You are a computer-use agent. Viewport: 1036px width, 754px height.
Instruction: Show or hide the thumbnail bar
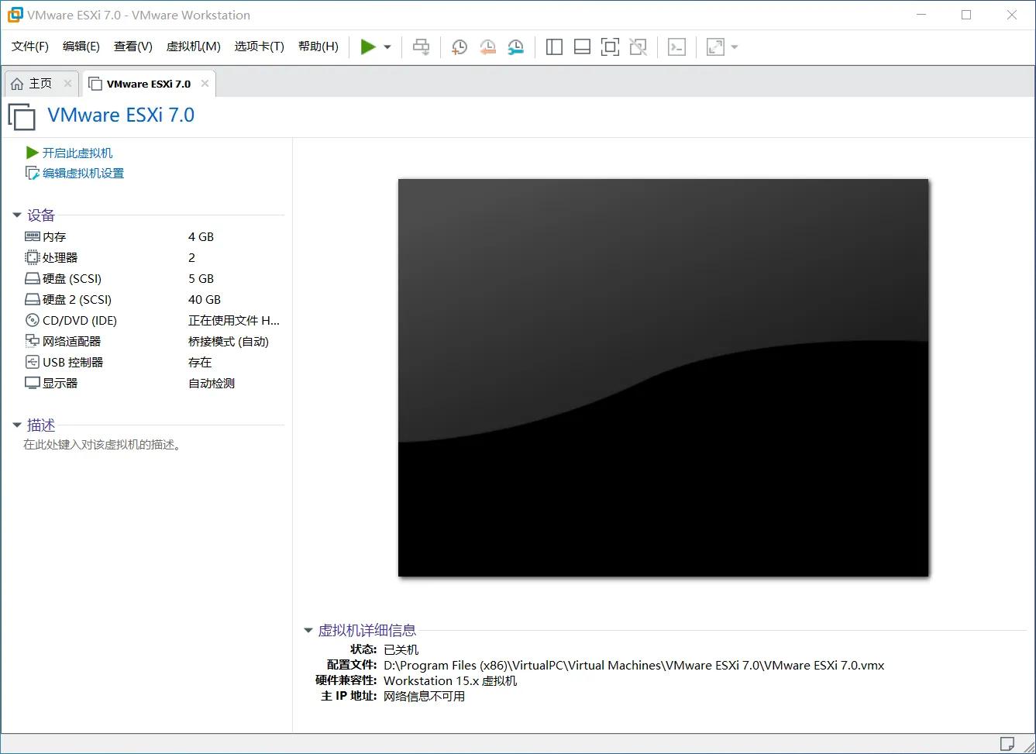581,46
